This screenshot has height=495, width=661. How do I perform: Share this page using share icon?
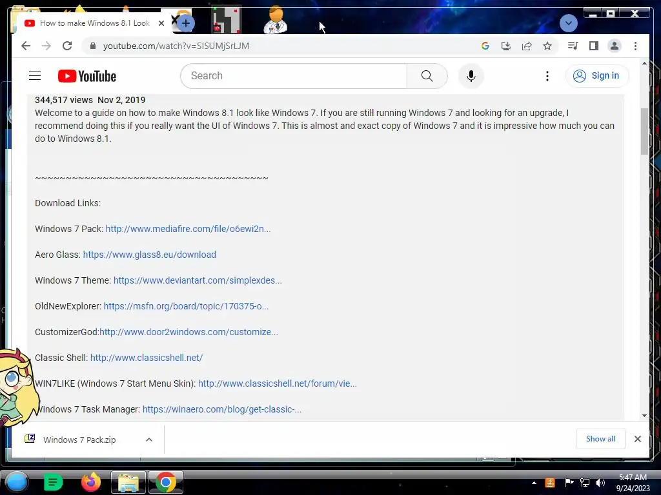click(527, 46)
